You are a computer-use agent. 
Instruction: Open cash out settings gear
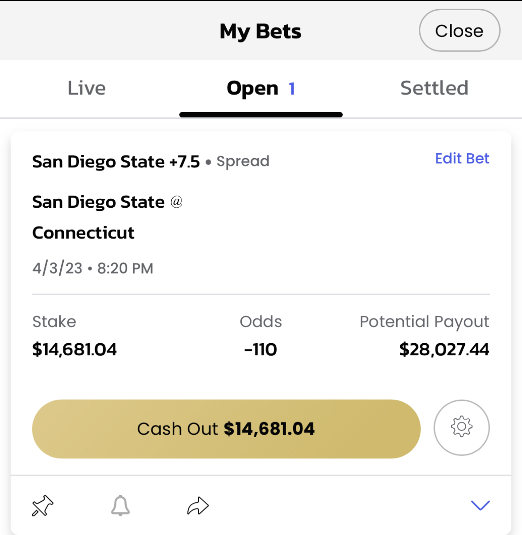(461, 427)
